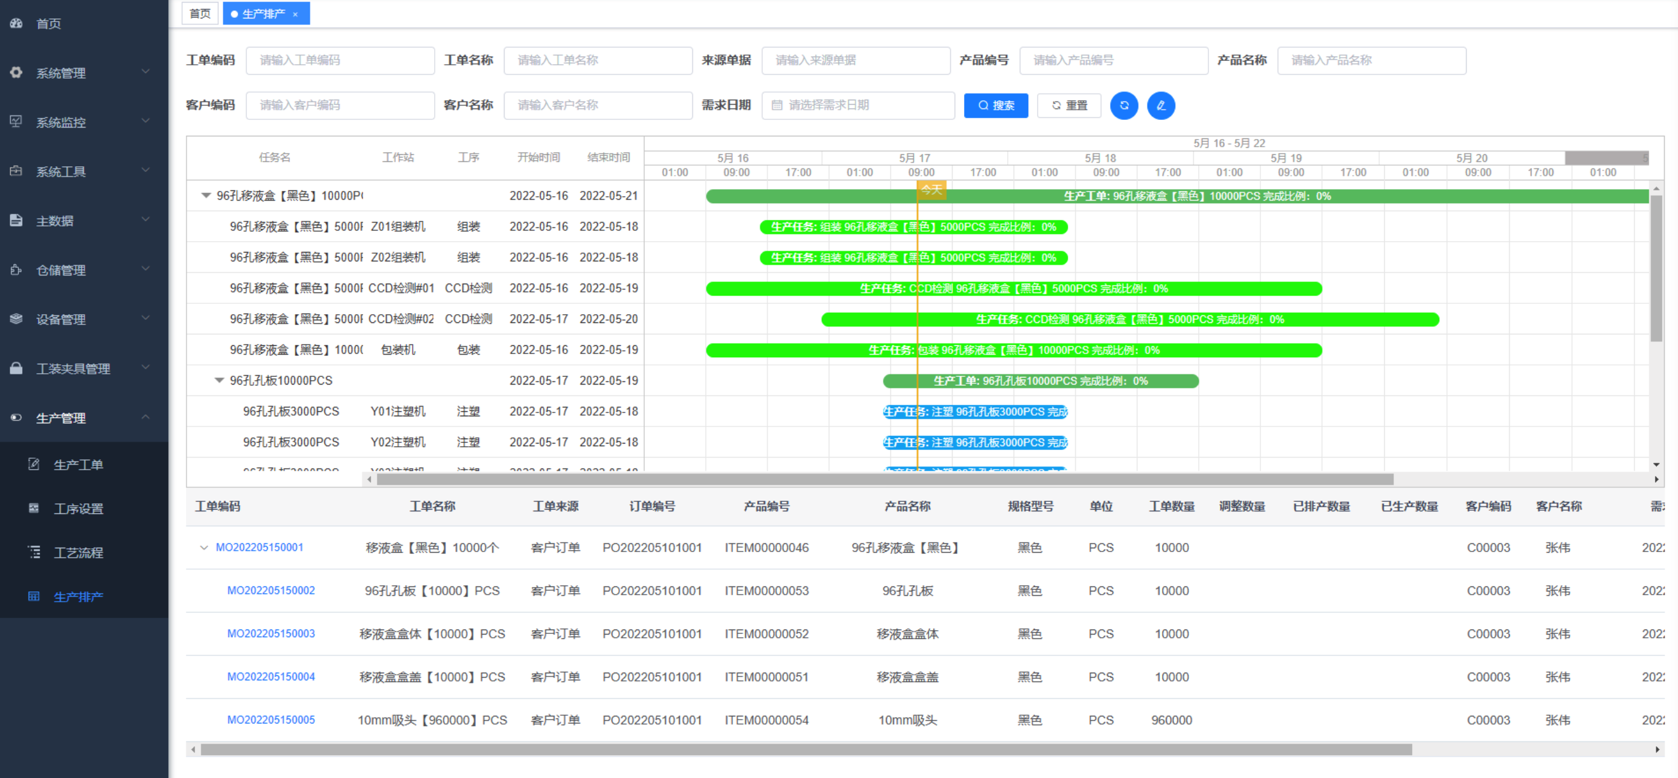Click the edit icon beside 生产工单
Image resolution: width=1678 pixels, height=778 pixels.
click(34, 464)
